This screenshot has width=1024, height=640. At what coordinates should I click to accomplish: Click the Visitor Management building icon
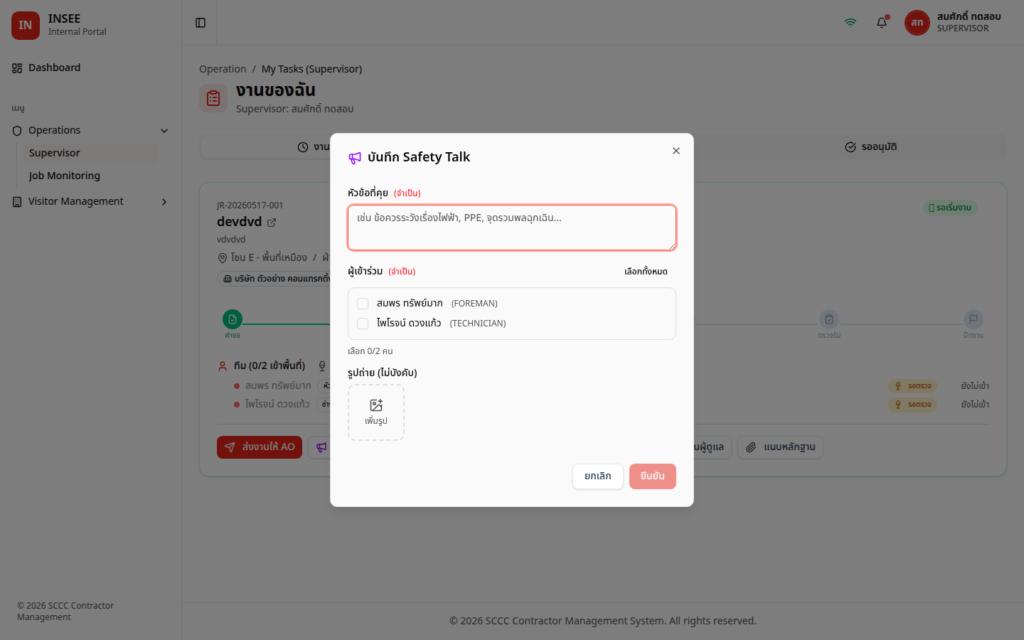point(17,202)
